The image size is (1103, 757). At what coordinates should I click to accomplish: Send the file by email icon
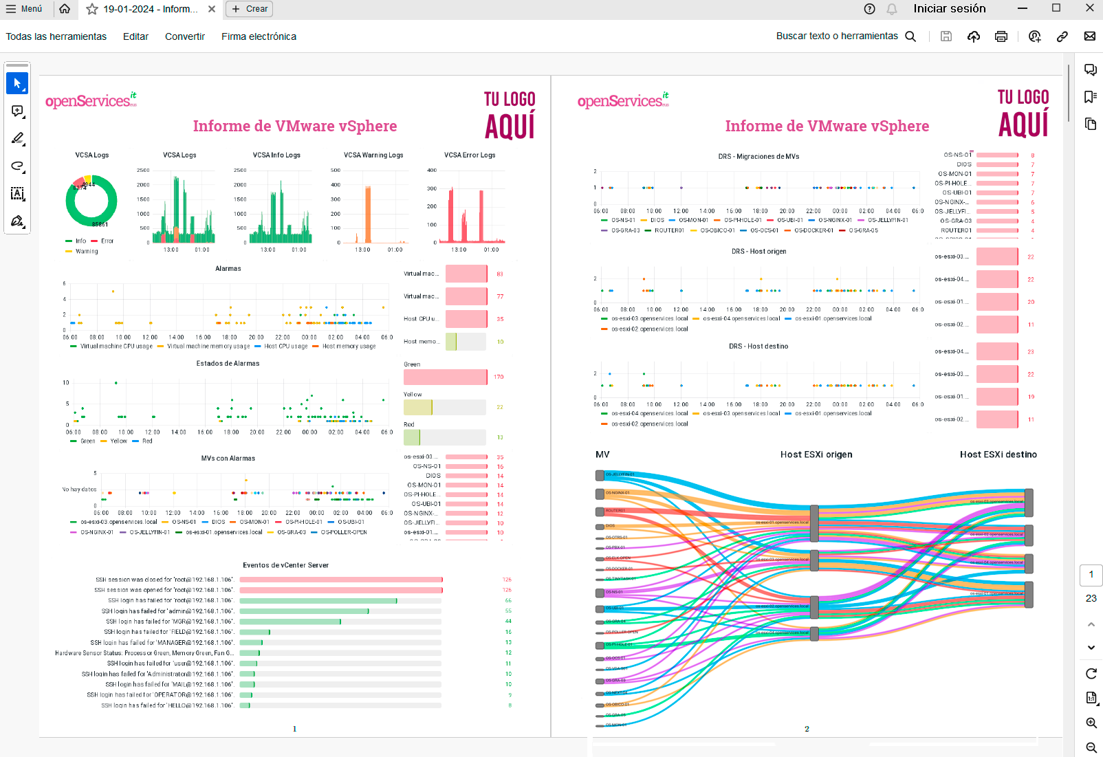point(1090,36)
